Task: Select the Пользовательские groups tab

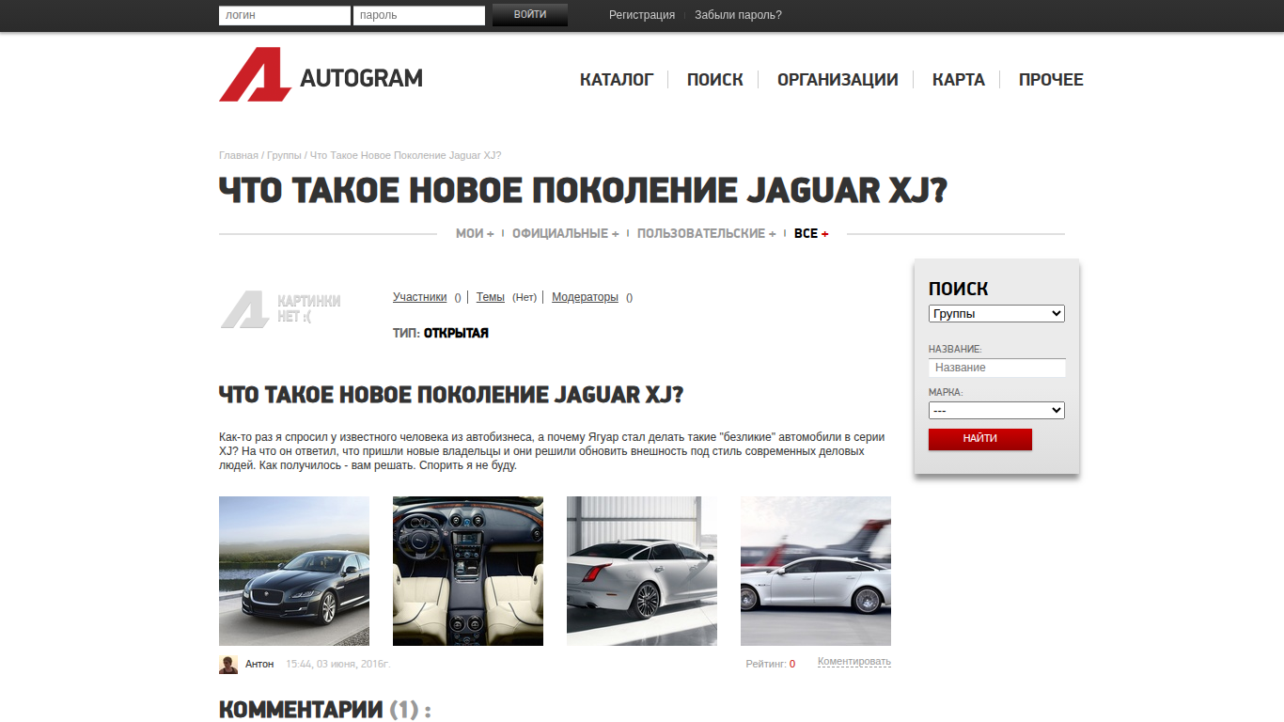Action: click(x=707, y=233)
